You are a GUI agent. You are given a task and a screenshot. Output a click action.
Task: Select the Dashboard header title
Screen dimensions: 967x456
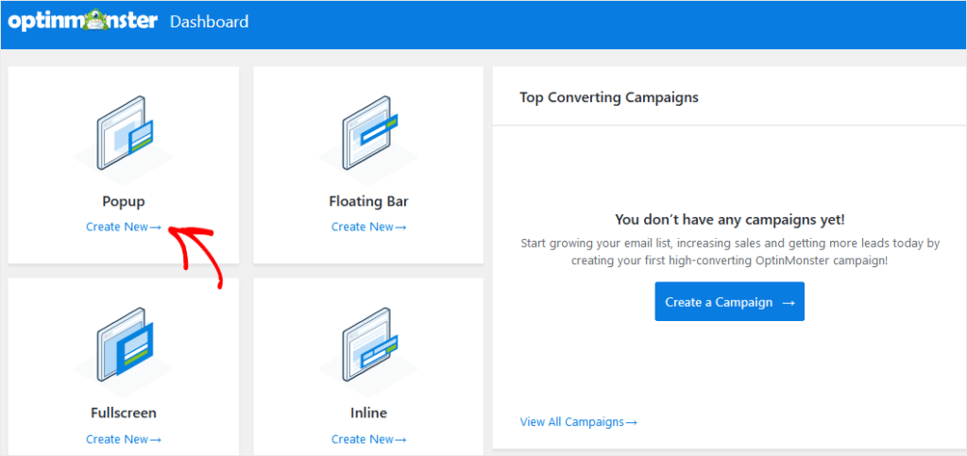[x=209, y=22]
